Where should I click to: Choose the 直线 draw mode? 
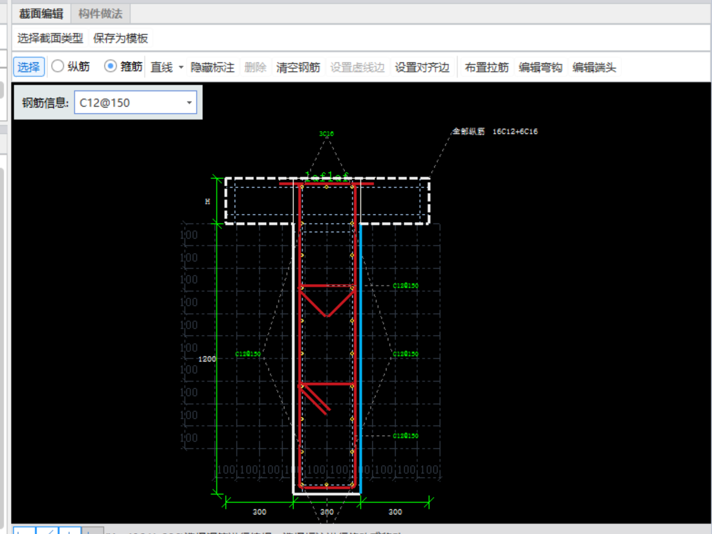162,67
